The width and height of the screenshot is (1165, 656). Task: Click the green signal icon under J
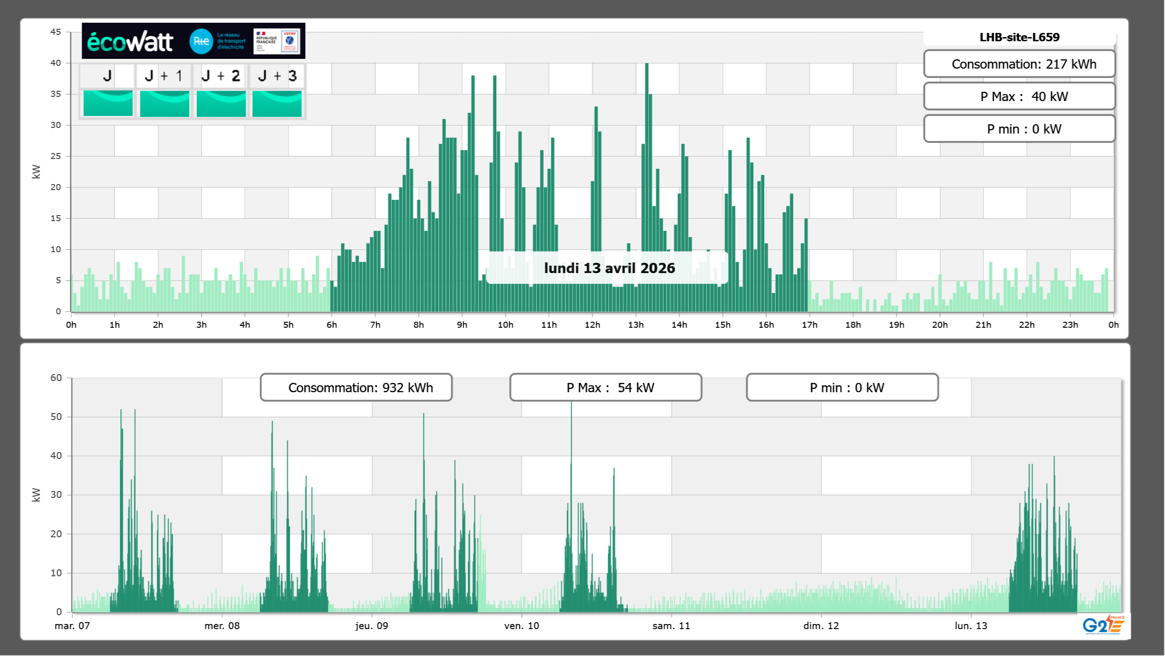point(108,103)
